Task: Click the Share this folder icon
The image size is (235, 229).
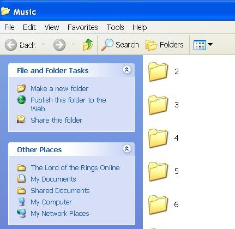Action: click(21, 119)
